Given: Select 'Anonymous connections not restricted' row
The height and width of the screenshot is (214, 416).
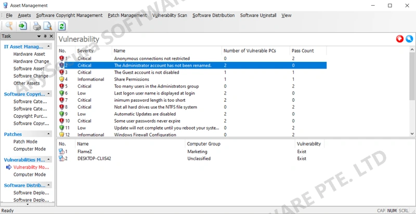Looking at the screenshot, I should (x=192, y=58).
